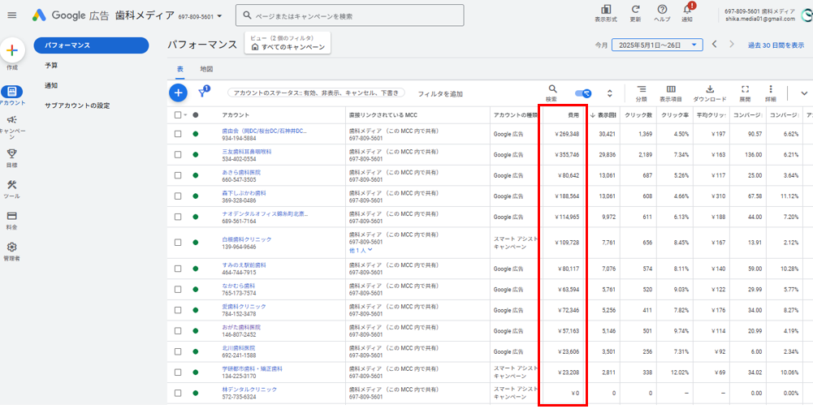Select 予算 in the side menu

coord(51,65)
